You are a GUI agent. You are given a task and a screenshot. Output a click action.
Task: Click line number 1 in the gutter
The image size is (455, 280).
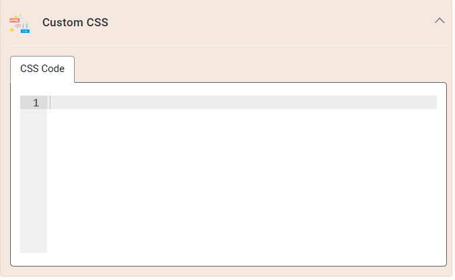[36, 103]
